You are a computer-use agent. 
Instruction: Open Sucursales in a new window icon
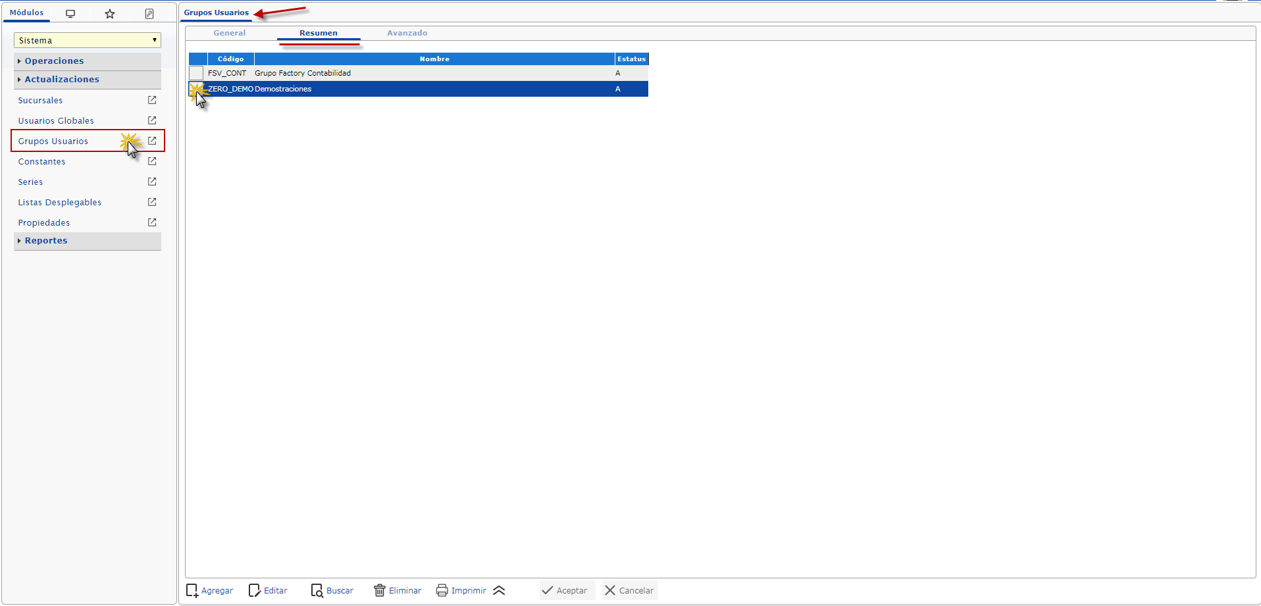(x=152, y=100)
